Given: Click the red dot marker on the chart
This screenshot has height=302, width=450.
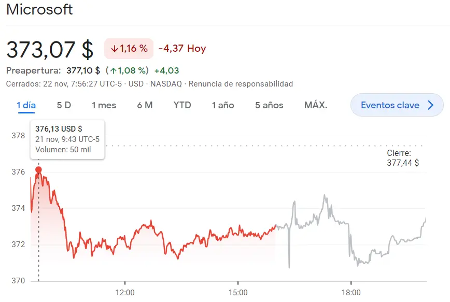Looking at the screenshot, I should (x=38, y=169).
